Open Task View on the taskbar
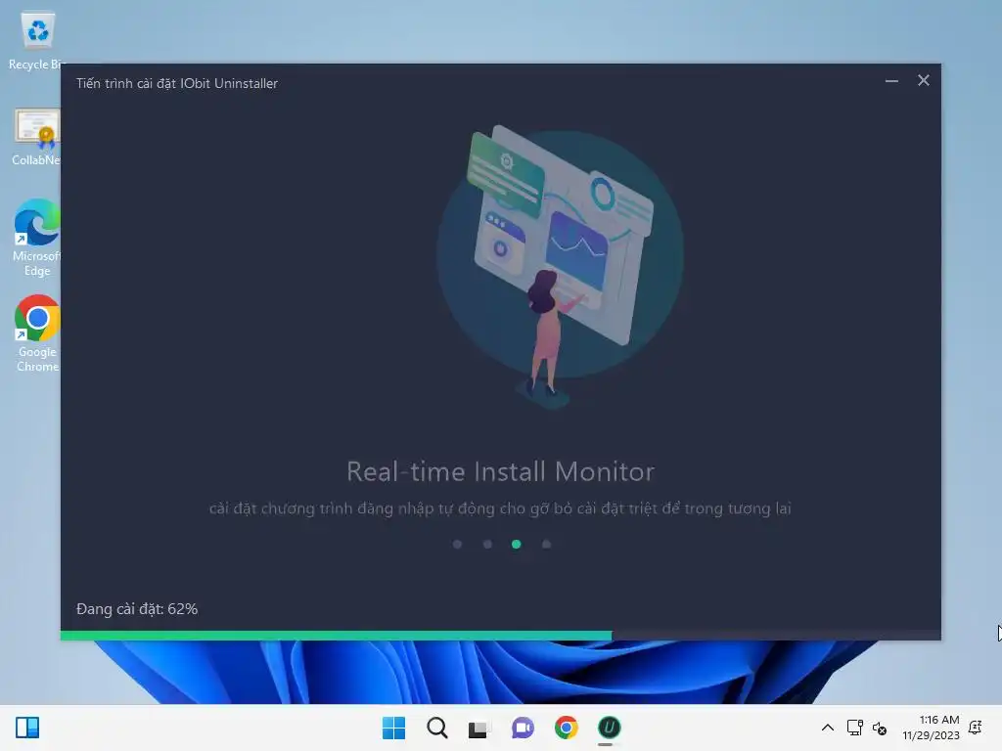This screenshot has width=1002, height=751. [478, 728]
